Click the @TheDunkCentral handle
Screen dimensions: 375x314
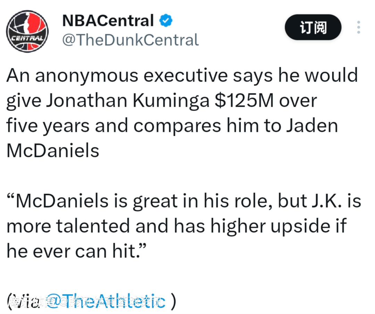(x=131, y=40)
